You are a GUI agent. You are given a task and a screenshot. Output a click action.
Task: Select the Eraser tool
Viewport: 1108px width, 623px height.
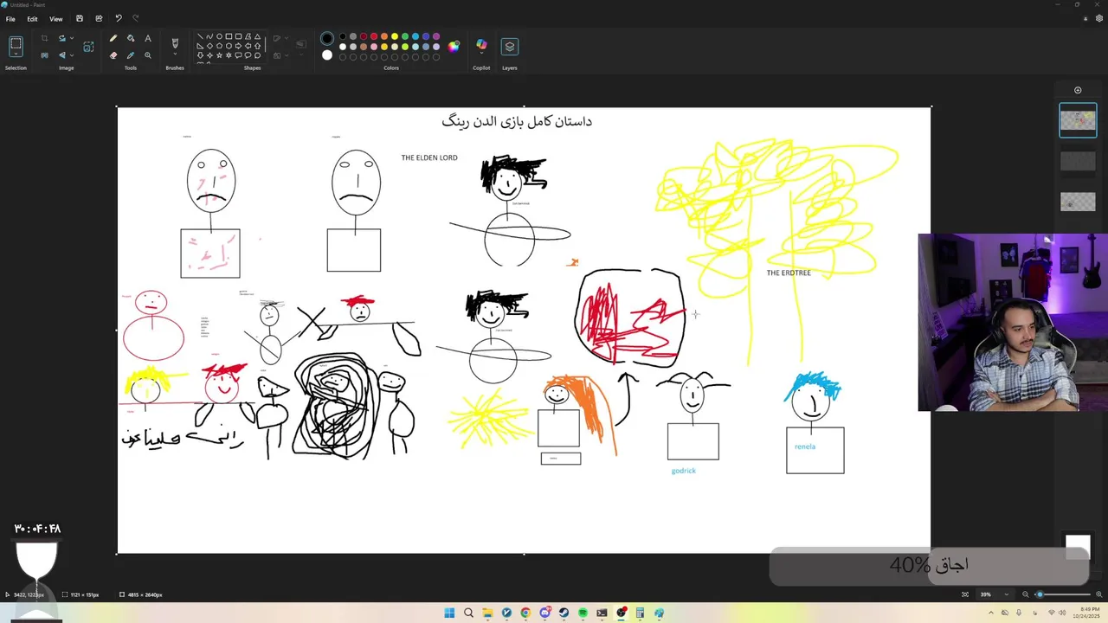click(113, 55)
